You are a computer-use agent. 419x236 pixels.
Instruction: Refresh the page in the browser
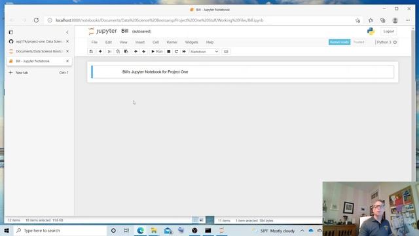click(36, 20)
